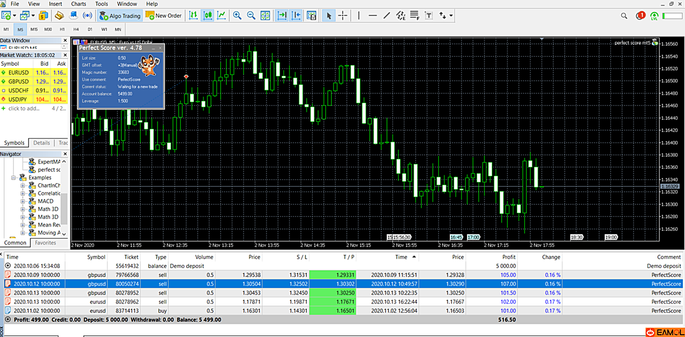Expand the MACD tree node
685x337 pixels.
(x=23, y=201)
